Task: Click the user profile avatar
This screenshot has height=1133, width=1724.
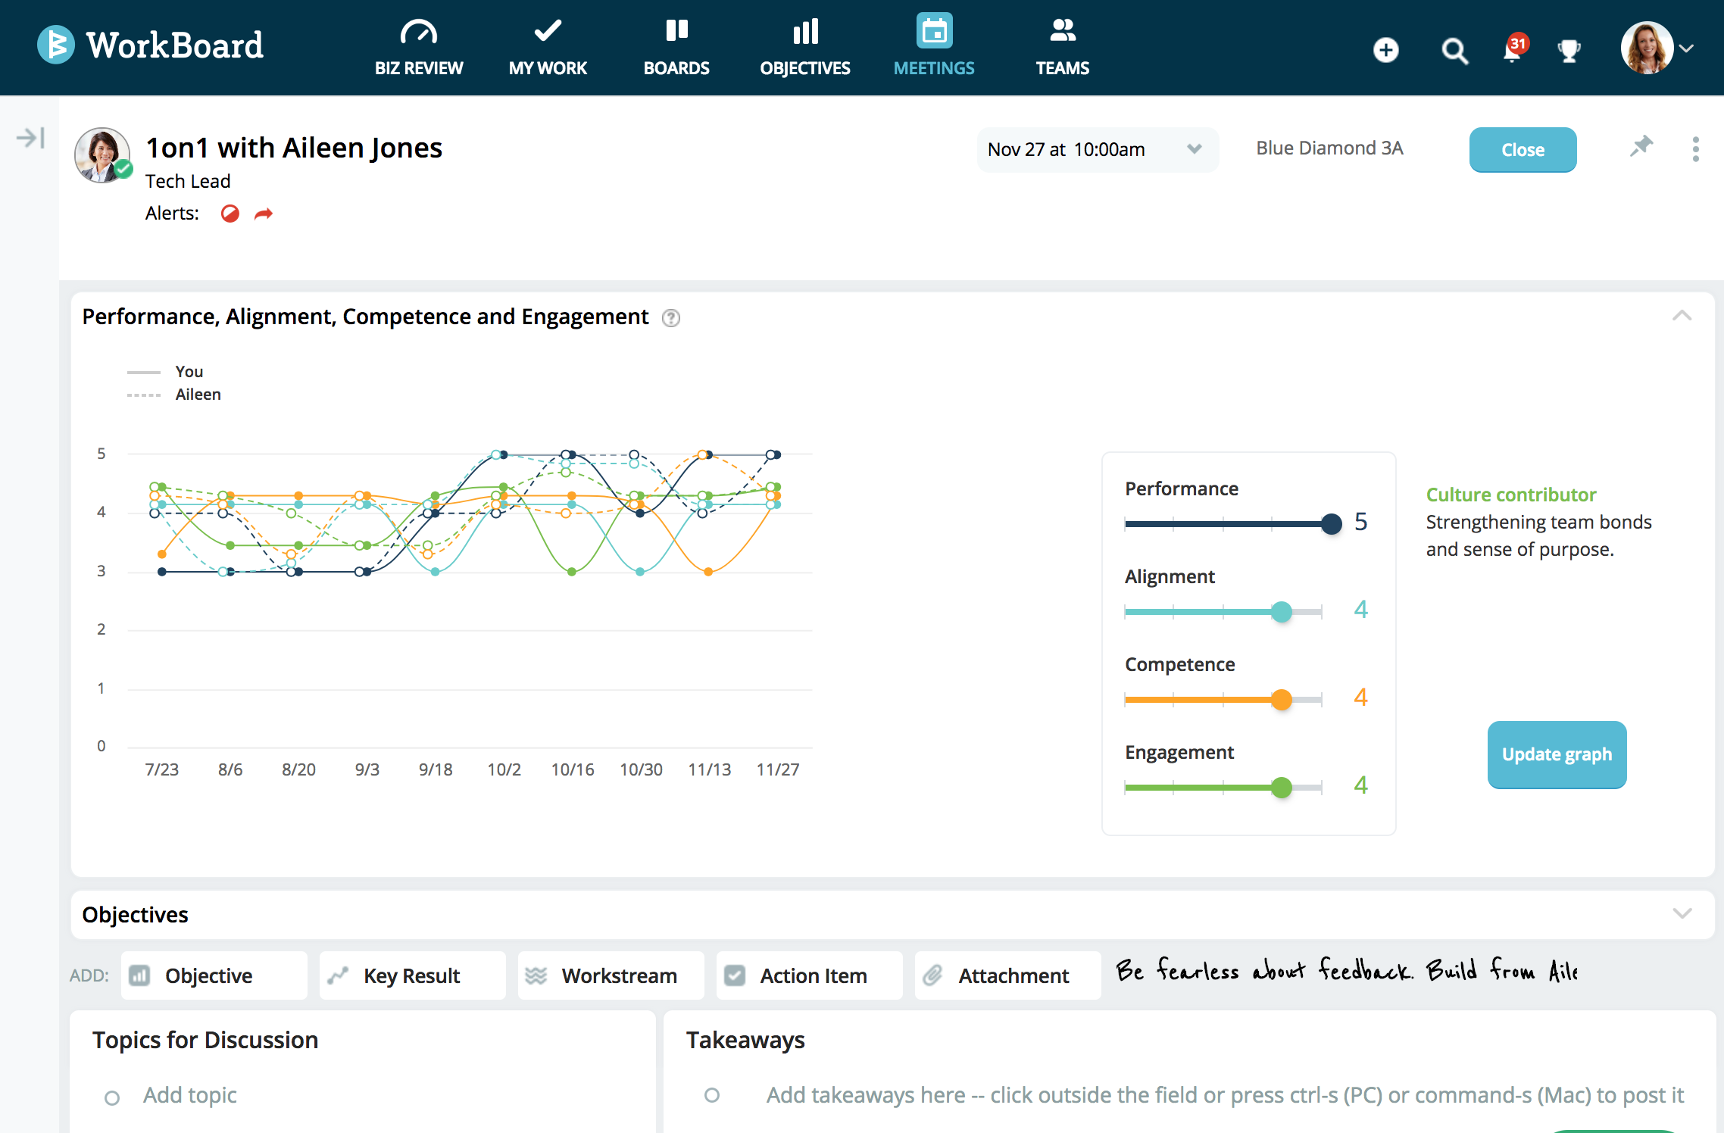Action: pos(1647,48)
